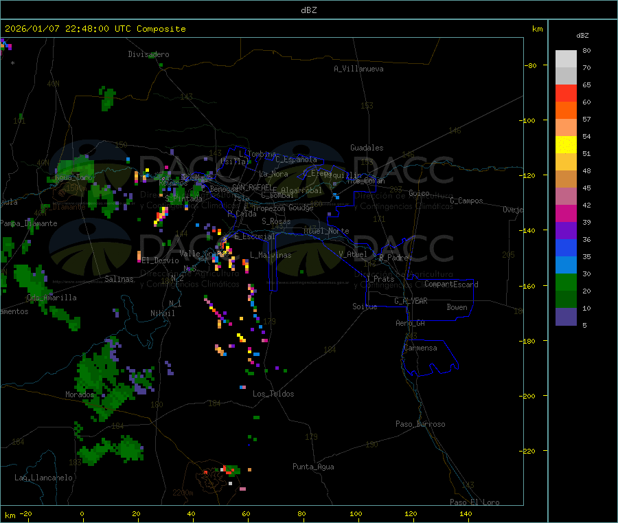
Task: Click the Lag.Llancanelo label
Action: (44, 478)
